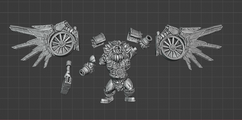Screen dimensions: 242x120
Task: Select the right wing's engine mount bracket
Action: click(159, 37)
